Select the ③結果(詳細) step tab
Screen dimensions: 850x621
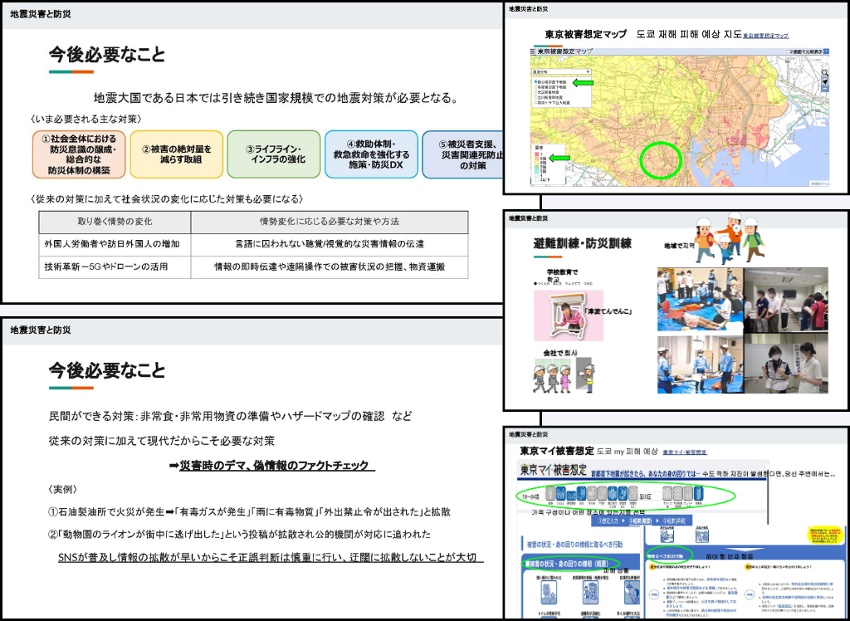[676, 521]
